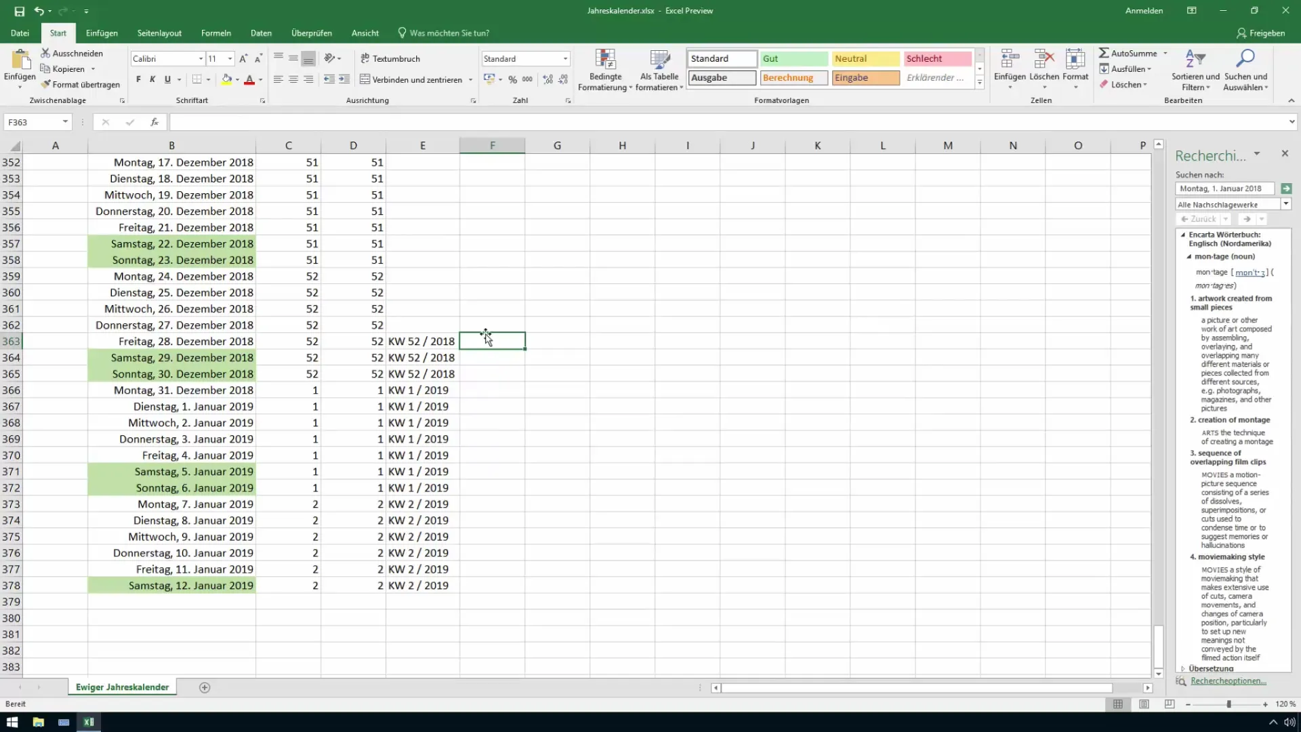Click the zoom slider handle
The image size is (1301, 732).
point(1228,704)
